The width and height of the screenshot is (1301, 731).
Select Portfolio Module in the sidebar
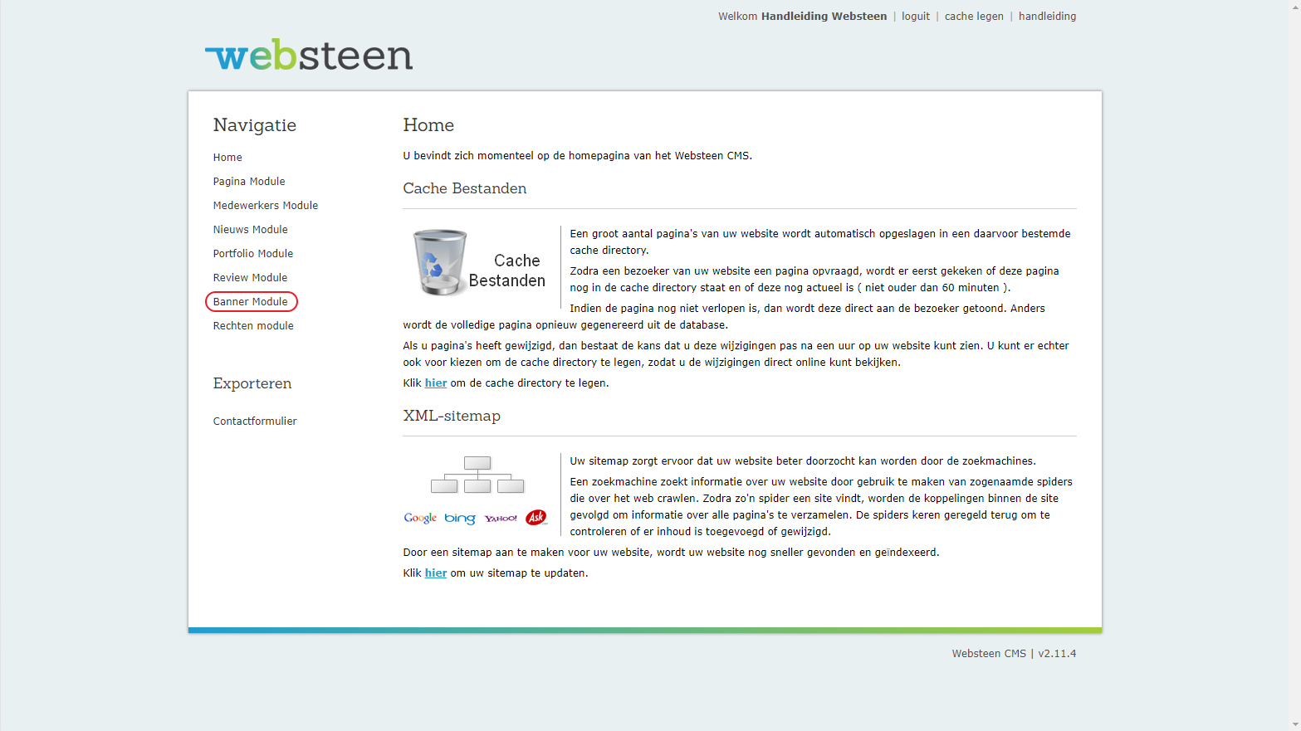pos(253,254)
